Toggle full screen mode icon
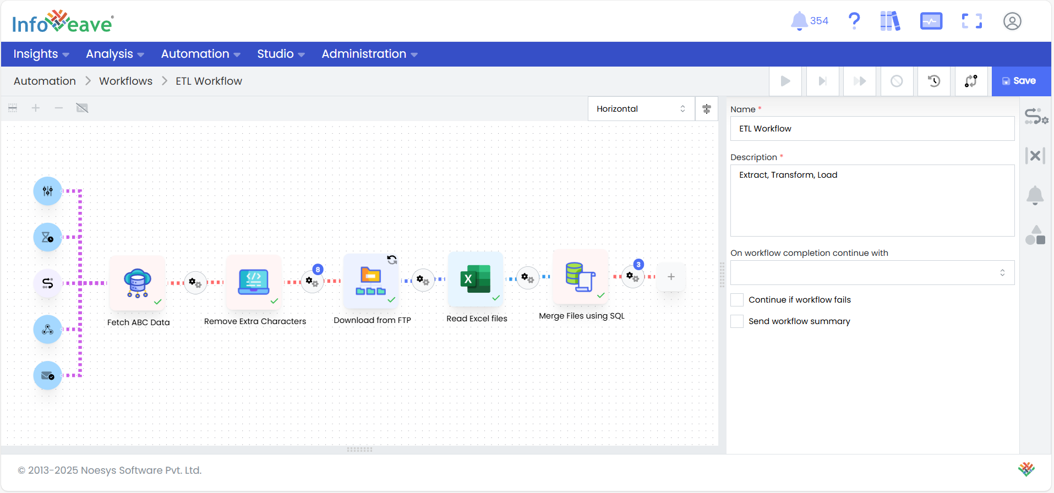 [x=971, y=21]
